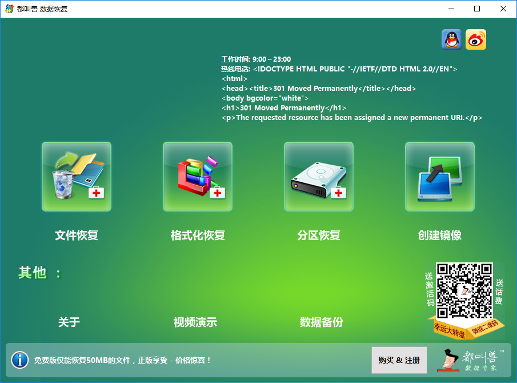Click the 格式化恢复 label
Viewport: 517px width, 383px height.
[198, 235]
